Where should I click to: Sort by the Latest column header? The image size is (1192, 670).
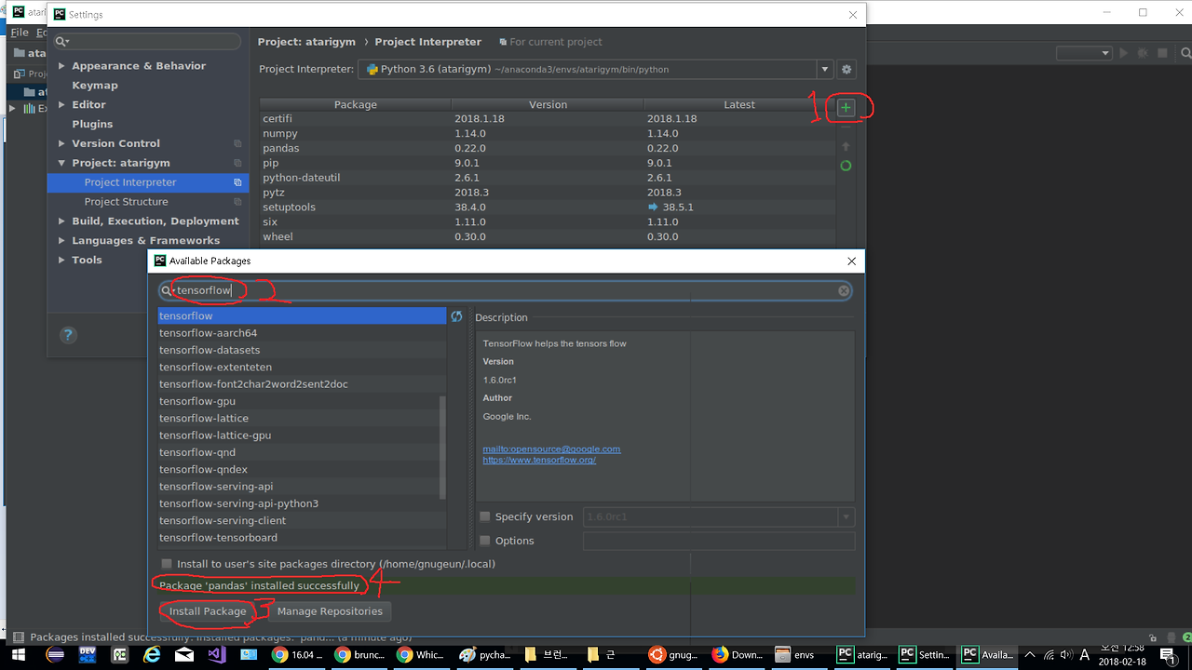click(x=739, y=105)
